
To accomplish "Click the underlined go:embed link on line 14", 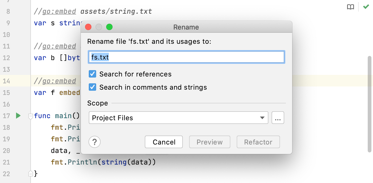I will [59, 81].
